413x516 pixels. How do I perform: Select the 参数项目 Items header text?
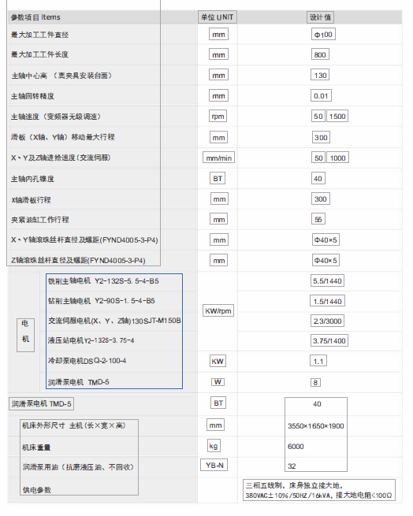pyautogui.click(x=35, y=17)
